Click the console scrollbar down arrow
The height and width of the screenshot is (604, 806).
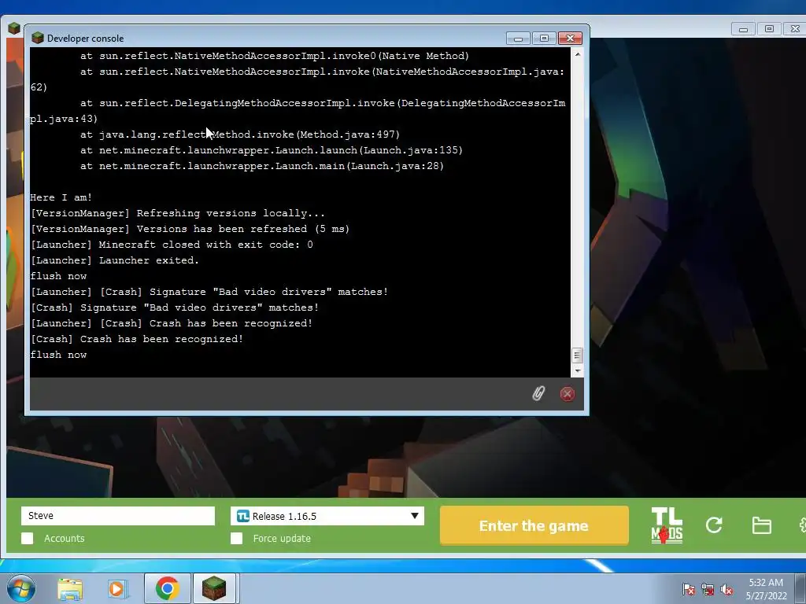click(577, 371)
